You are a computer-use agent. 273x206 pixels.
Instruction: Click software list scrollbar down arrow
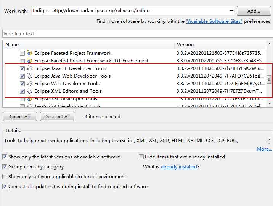[269, 104]
